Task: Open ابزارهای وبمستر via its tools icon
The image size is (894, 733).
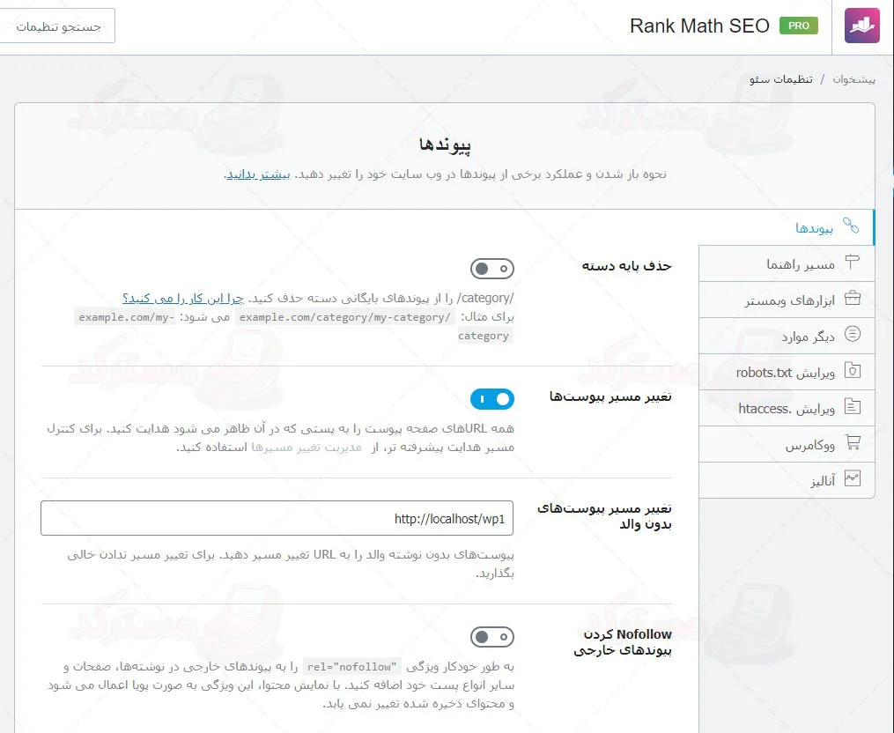Action: [853, 299]
